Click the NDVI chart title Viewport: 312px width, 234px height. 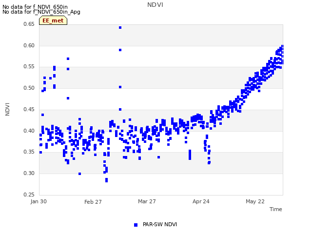(x=155, y=5)
